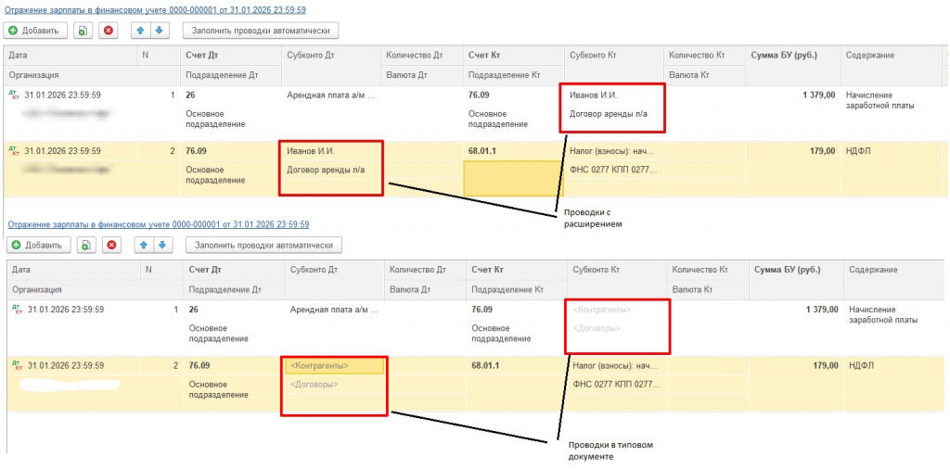This screenshot has width=950, height=469.
Task: Дт/Кт icon of entry 1 in <Контрагенты> table
Action: (x=17, y=310)
